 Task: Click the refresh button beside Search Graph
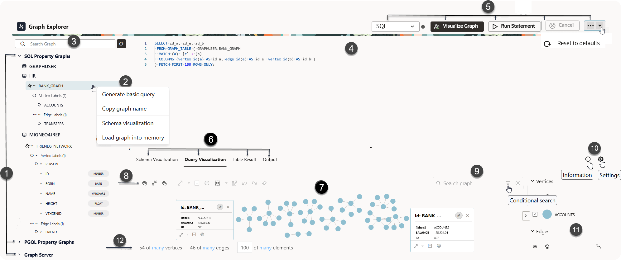tap(121, 44)
